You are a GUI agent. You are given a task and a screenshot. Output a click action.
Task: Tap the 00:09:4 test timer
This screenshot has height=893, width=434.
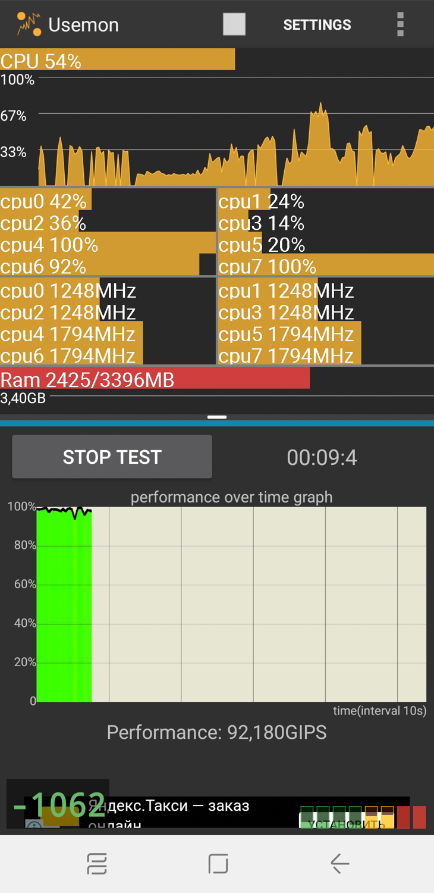click(322, 457)
